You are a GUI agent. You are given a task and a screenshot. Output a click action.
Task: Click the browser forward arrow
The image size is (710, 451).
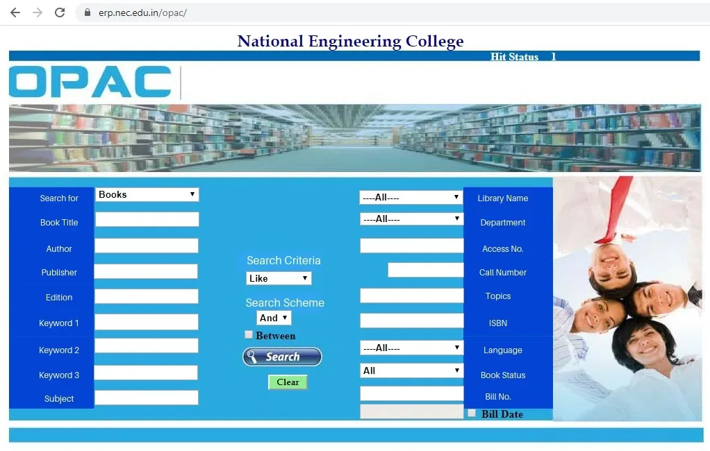[38, 12]
